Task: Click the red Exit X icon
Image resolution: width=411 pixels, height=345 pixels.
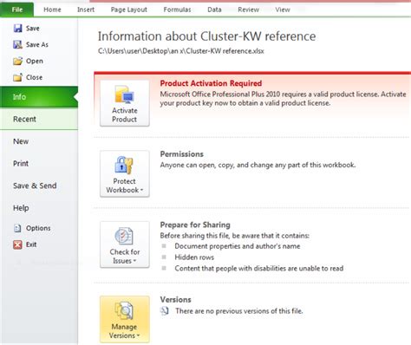Action: [x=17, y=244]
